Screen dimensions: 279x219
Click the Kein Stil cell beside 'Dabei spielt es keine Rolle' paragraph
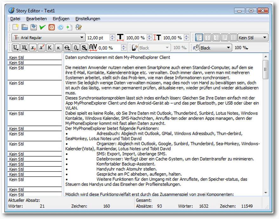pos(35,118)
